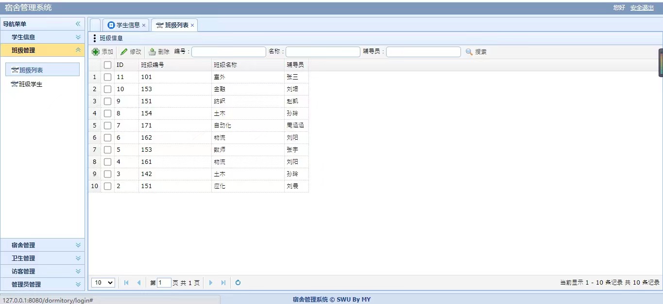The height and width of the screenshot is (304, 663).
Task: Refresh the table with the reload icon
Action: pyautogui.click(x=238, y=283)
